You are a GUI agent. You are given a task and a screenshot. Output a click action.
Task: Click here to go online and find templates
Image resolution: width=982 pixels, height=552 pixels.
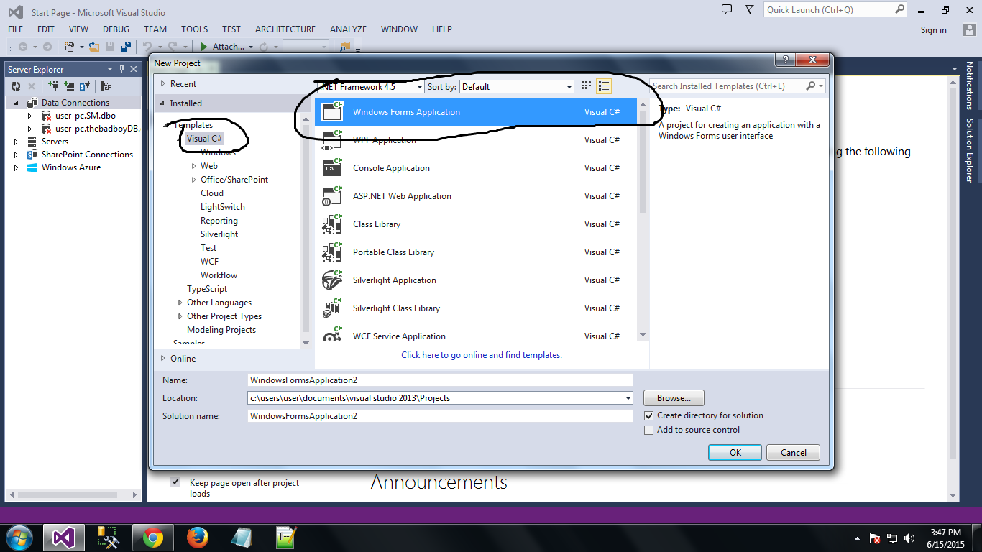(481, 354)
